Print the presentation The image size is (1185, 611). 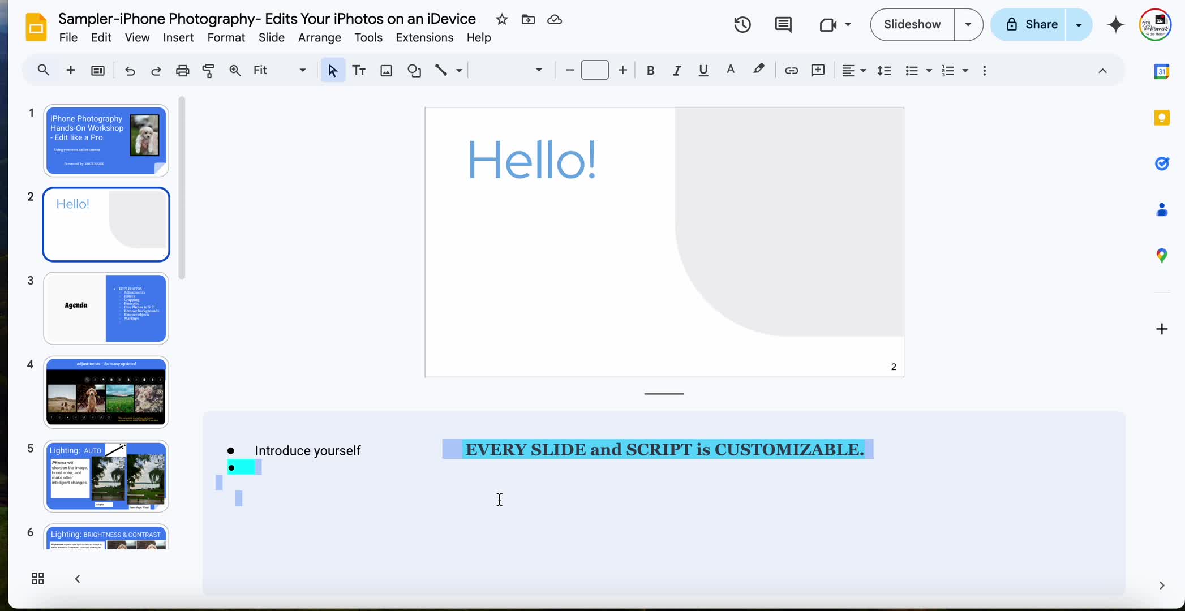[x=182, y=70]
